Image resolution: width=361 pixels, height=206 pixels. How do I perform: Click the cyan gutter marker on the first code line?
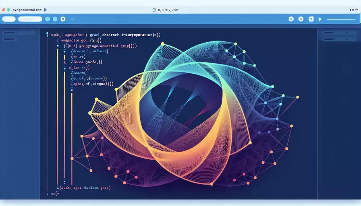pos(47,34)
